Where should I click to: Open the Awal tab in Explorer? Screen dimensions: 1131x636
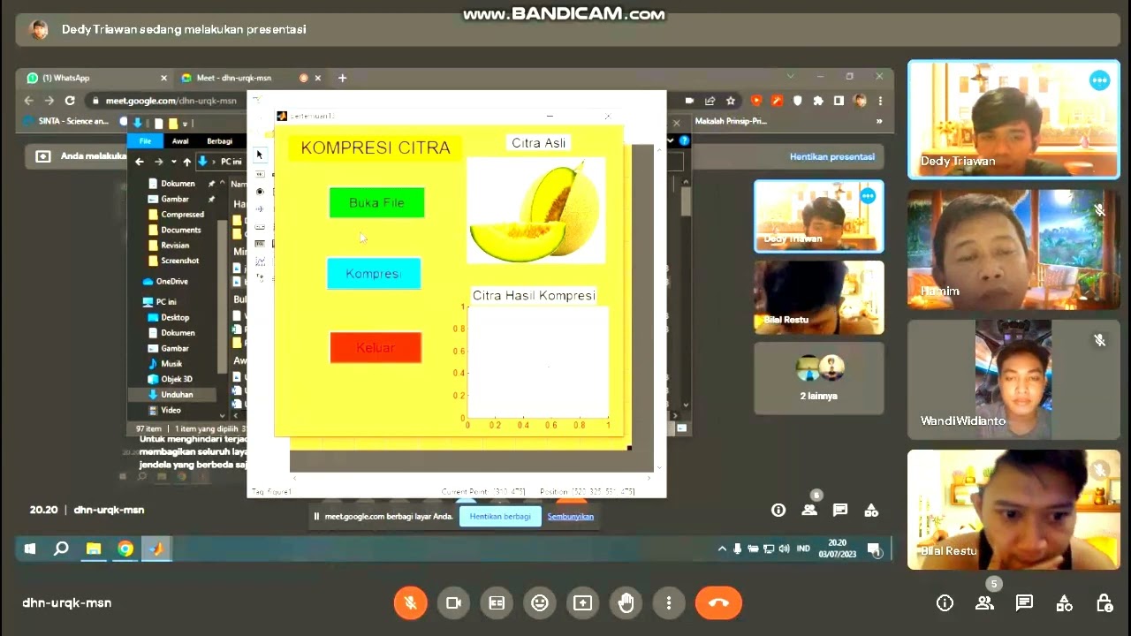[x=180, y=141]
